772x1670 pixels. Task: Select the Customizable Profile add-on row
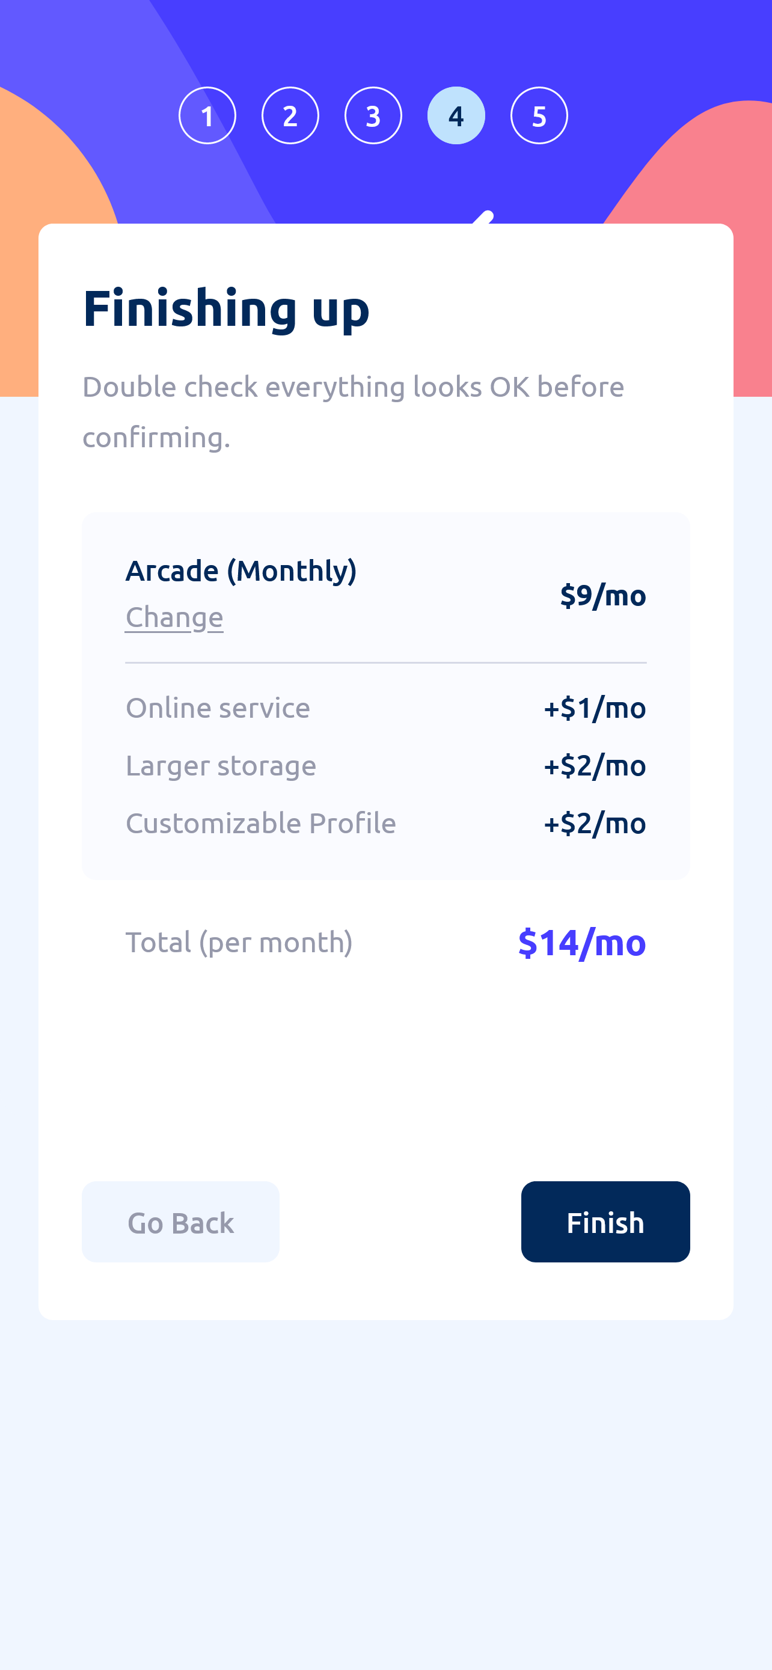(x=385, y=824)
